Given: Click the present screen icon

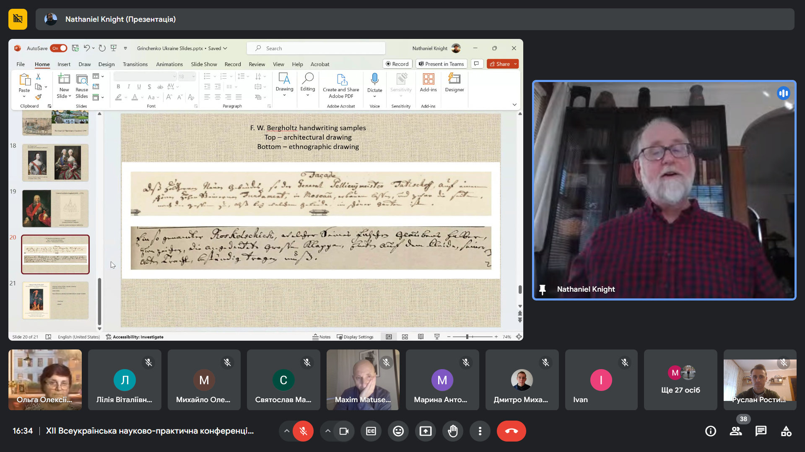Looking at the screenshot, I should click(x=426, y=431).
